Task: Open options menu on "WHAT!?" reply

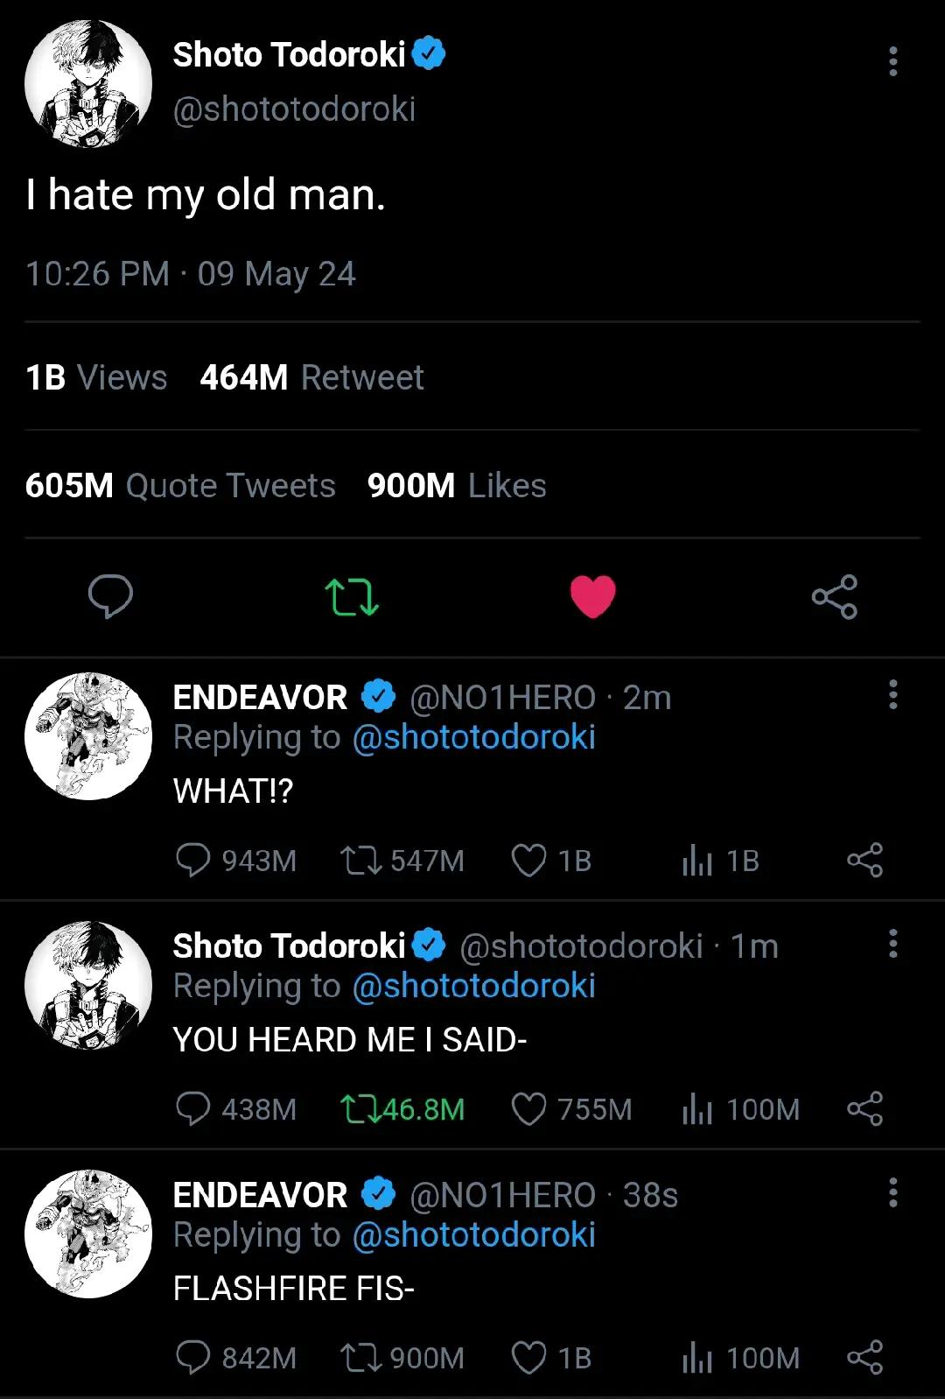Action: (x=892, y=694)
